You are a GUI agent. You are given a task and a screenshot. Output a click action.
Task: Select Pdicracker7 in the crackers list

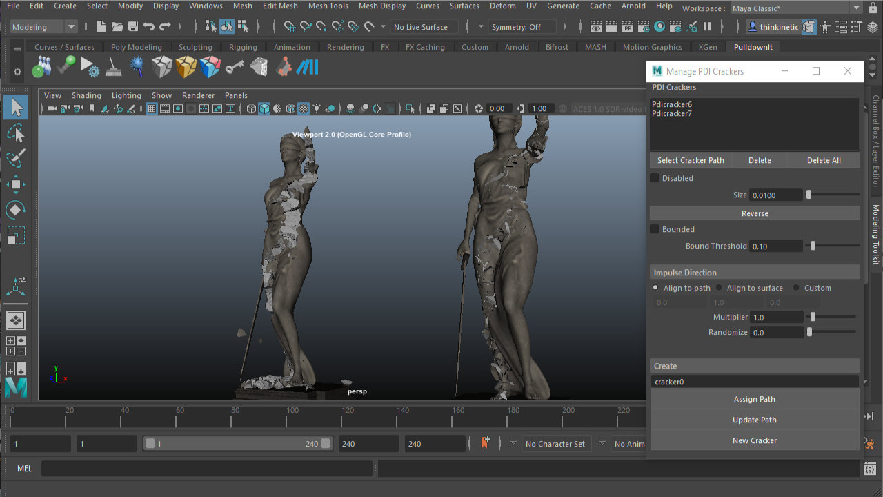coord(672,114)
